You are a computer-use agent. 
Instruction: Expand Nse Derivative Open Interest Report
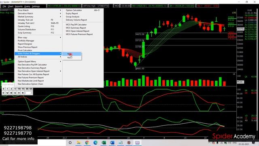coord(38,71)
